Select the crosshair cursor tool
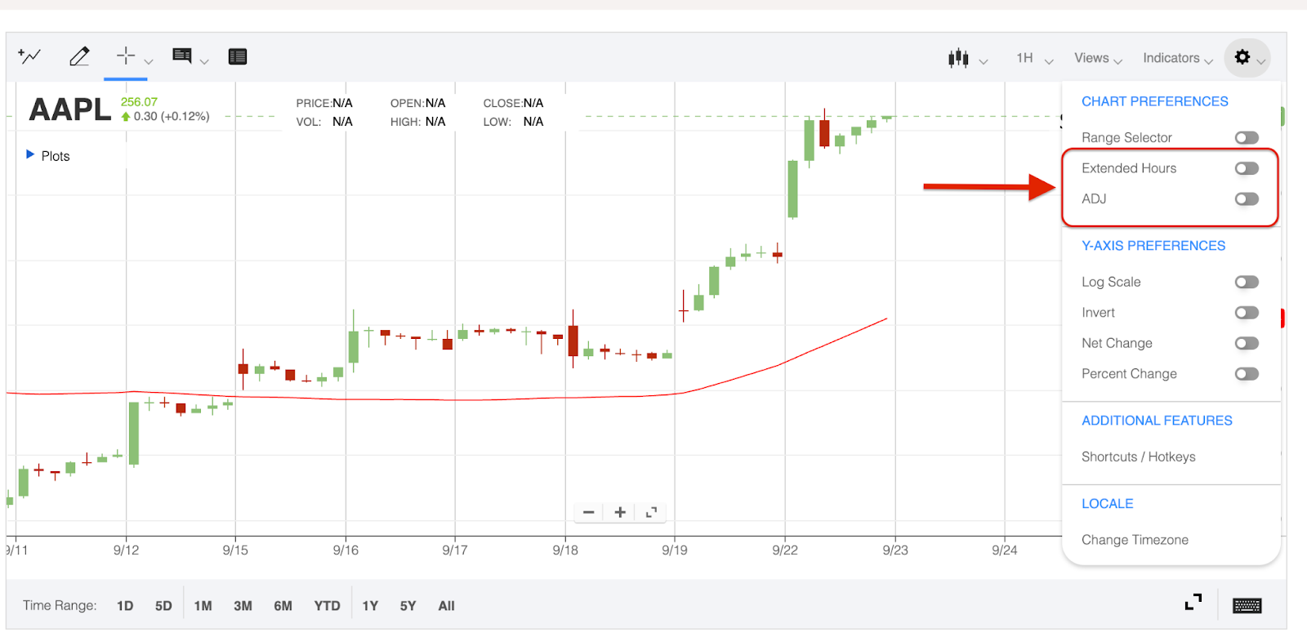This screenshot has height=637, width=1307. [x=126, y=56]
